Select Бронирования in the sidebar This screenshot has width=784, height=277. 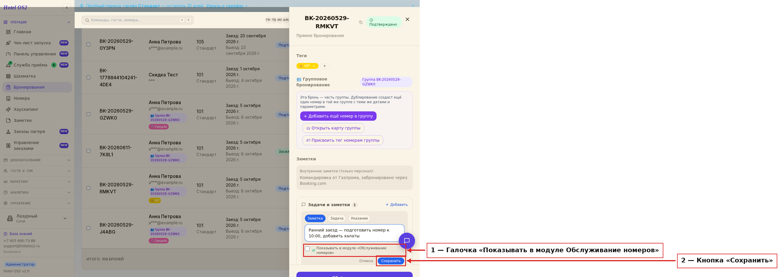pos(37,87)
